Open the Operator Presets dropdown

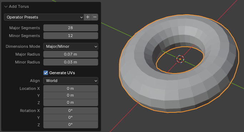tap(44, 17)
